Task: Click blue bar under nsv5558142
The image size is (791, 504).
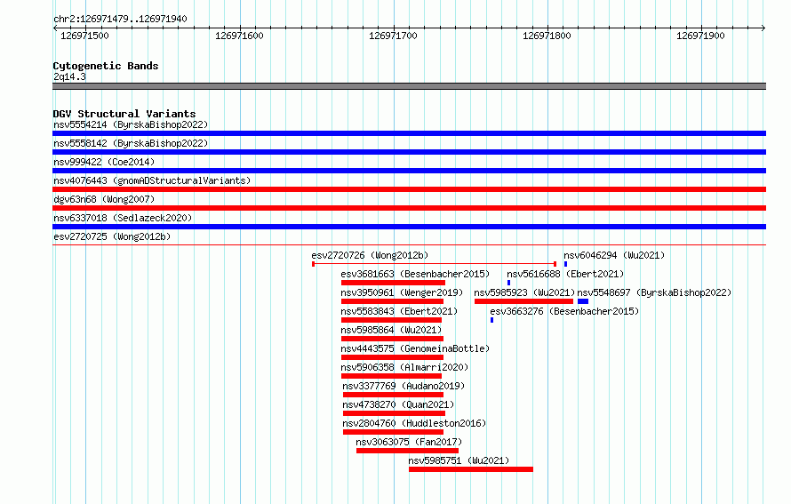Action: click(409, 152)
